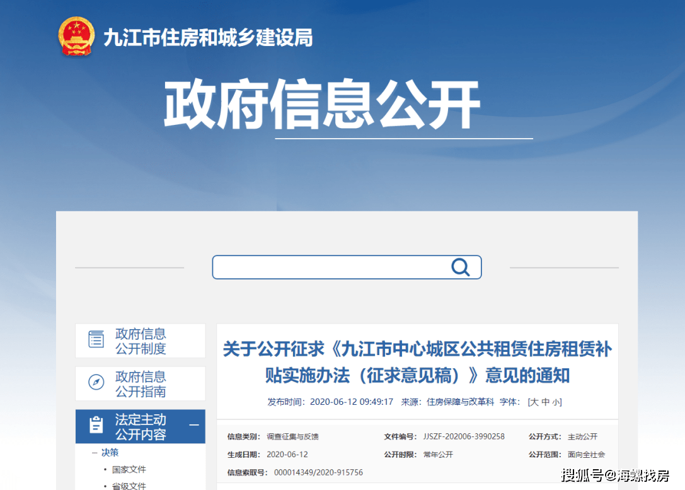Open the 省级文件 tree item

pos(129,486)
